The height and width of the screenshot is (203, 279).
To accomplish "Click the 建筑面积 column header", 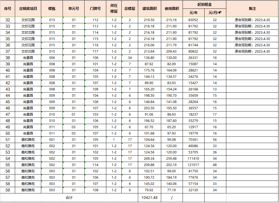I will tap(149, 8).
